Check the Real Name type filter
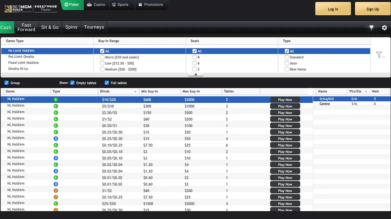391x219 pixels. coord(287,69)
